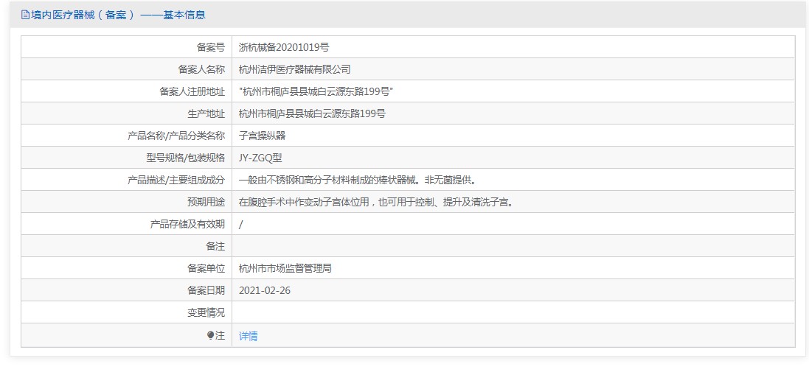The width and height of the screenshot is (809, 375).
Task: Click the address value in the 生产地址 row
Action: 312,114
